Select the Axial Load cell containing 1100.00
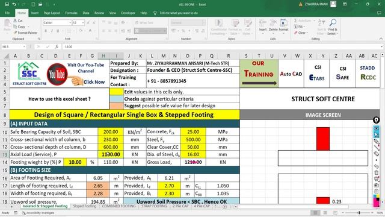 (111, 154)
